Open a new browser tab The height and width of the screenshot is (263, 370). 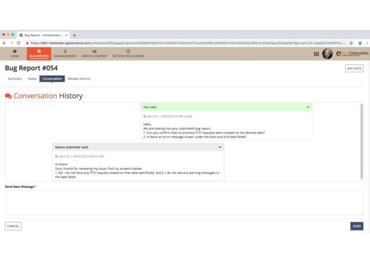point(75,35)
